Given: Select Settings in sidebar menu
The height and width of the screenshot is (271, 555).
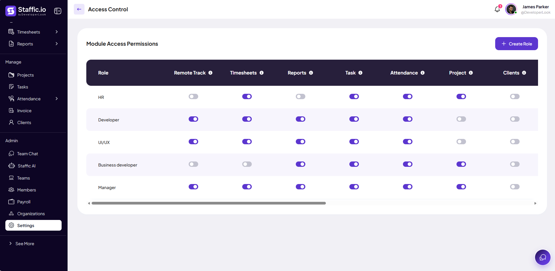Looking at the screenshot, I should [x=33, y=225].
